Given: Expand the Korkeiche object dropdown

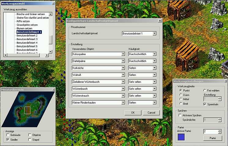Looking at the screenshot, I should click(123, 68).
